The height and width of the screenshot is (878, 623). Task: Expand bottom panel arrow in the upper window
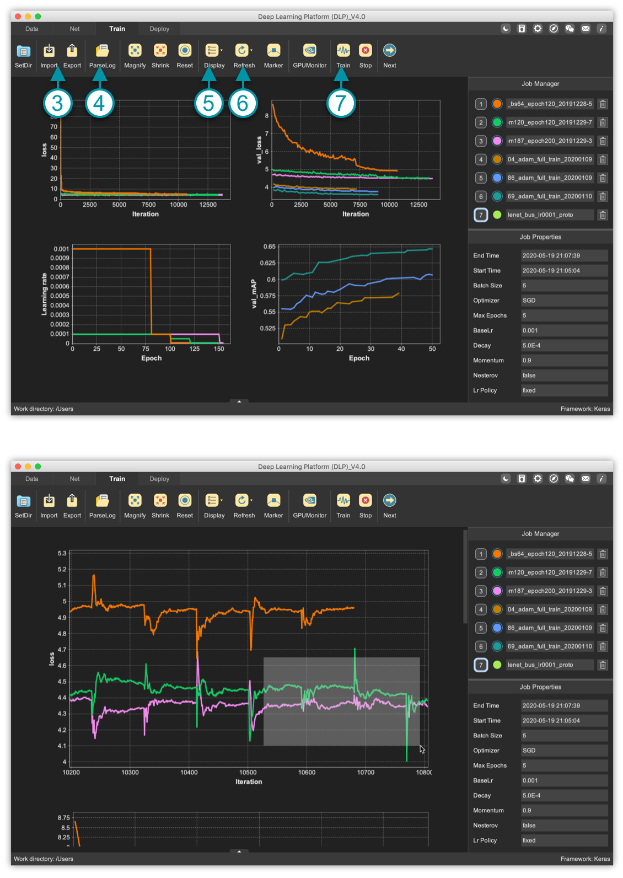coord(239,401)
